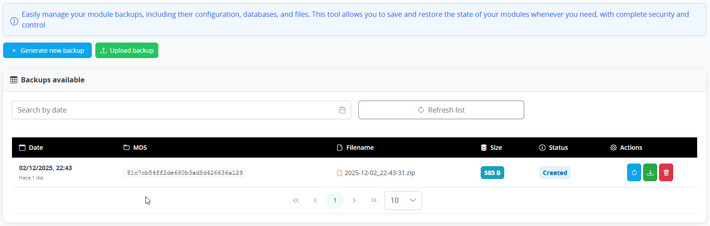Open the rows per page dropdown showing 10
Viewport: 710px width, 226px height.
(403, 200)
